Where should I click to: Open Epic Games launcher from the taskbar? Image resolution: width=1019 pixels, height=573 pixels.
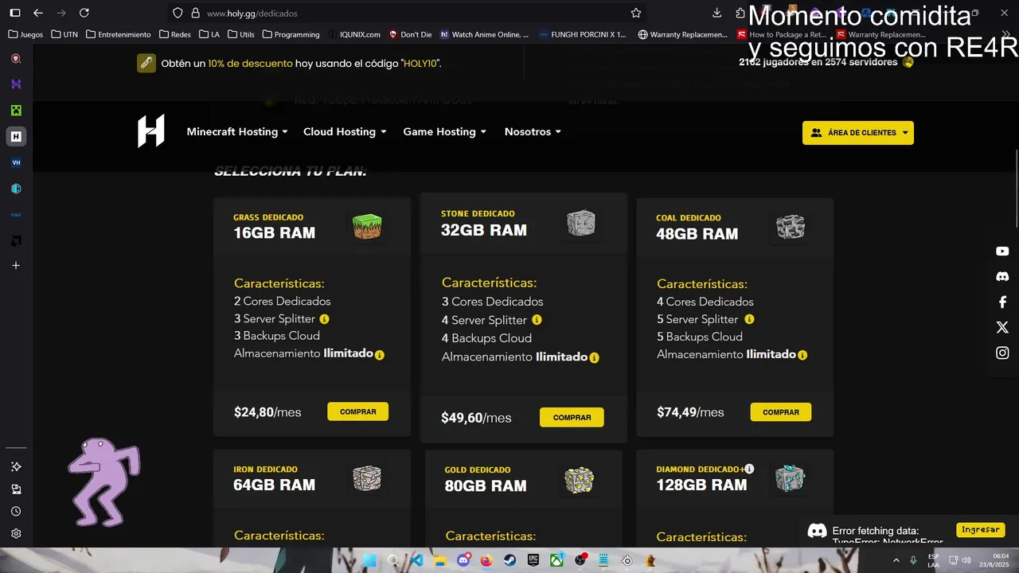click(x=533, y=560)
